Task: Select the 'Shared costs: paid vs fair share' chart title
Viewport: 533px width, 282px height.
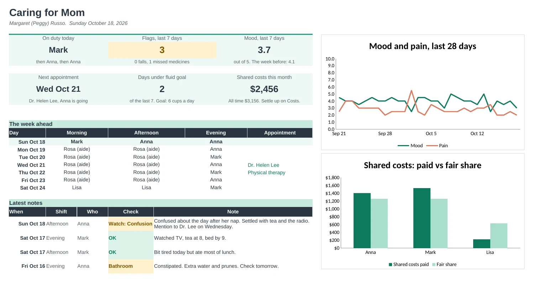Action: point(423,165)
